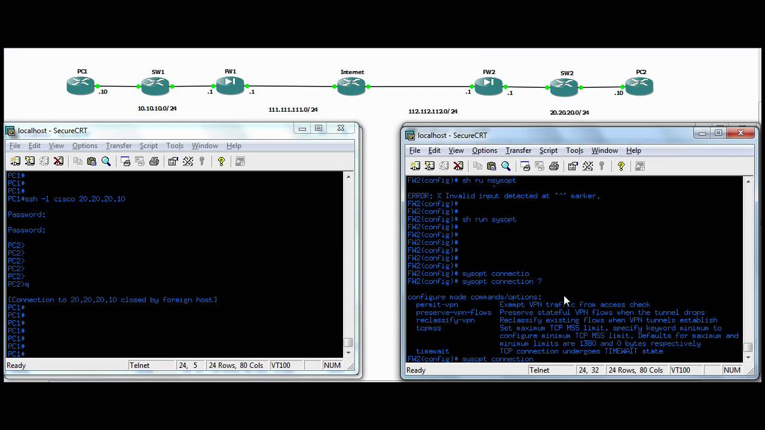Open Global Options icon in left SecureCRT toolbar

[x=188, y=161]
